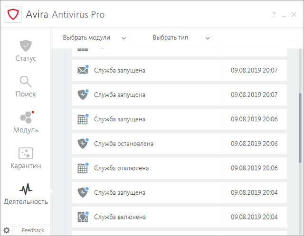Open the Модуль section
The height and width of the screenshot is (236, 304).
26,122
